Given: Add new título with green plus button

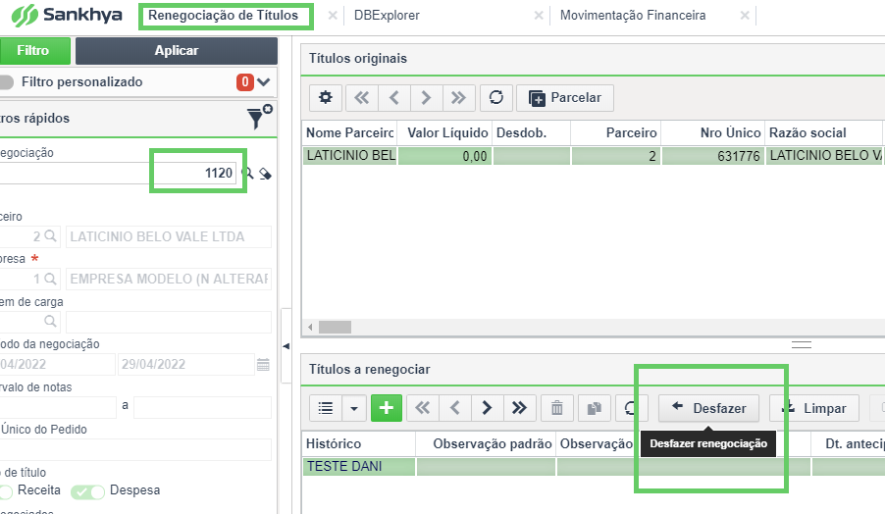Looking at the screenshot, I should (x=387, y=408).
